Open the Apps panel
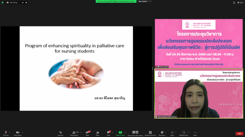The width and height of the screenshot is (245, 137). (x=172, y=133)
